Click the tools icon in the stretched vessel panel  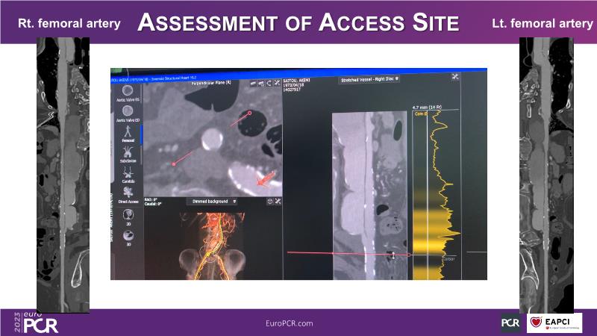(455, 76)
